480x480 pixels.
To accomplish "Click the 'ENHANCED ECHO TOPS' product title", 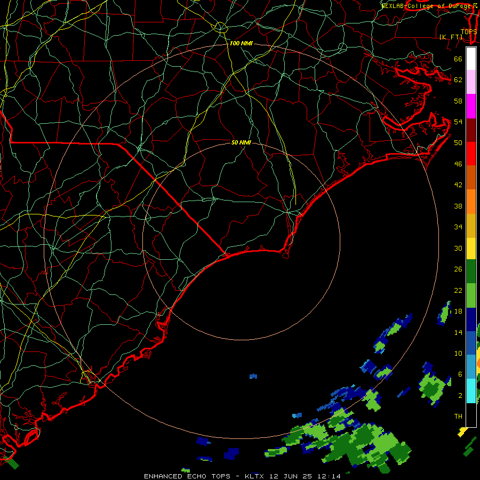I will (x=187, y=476).
